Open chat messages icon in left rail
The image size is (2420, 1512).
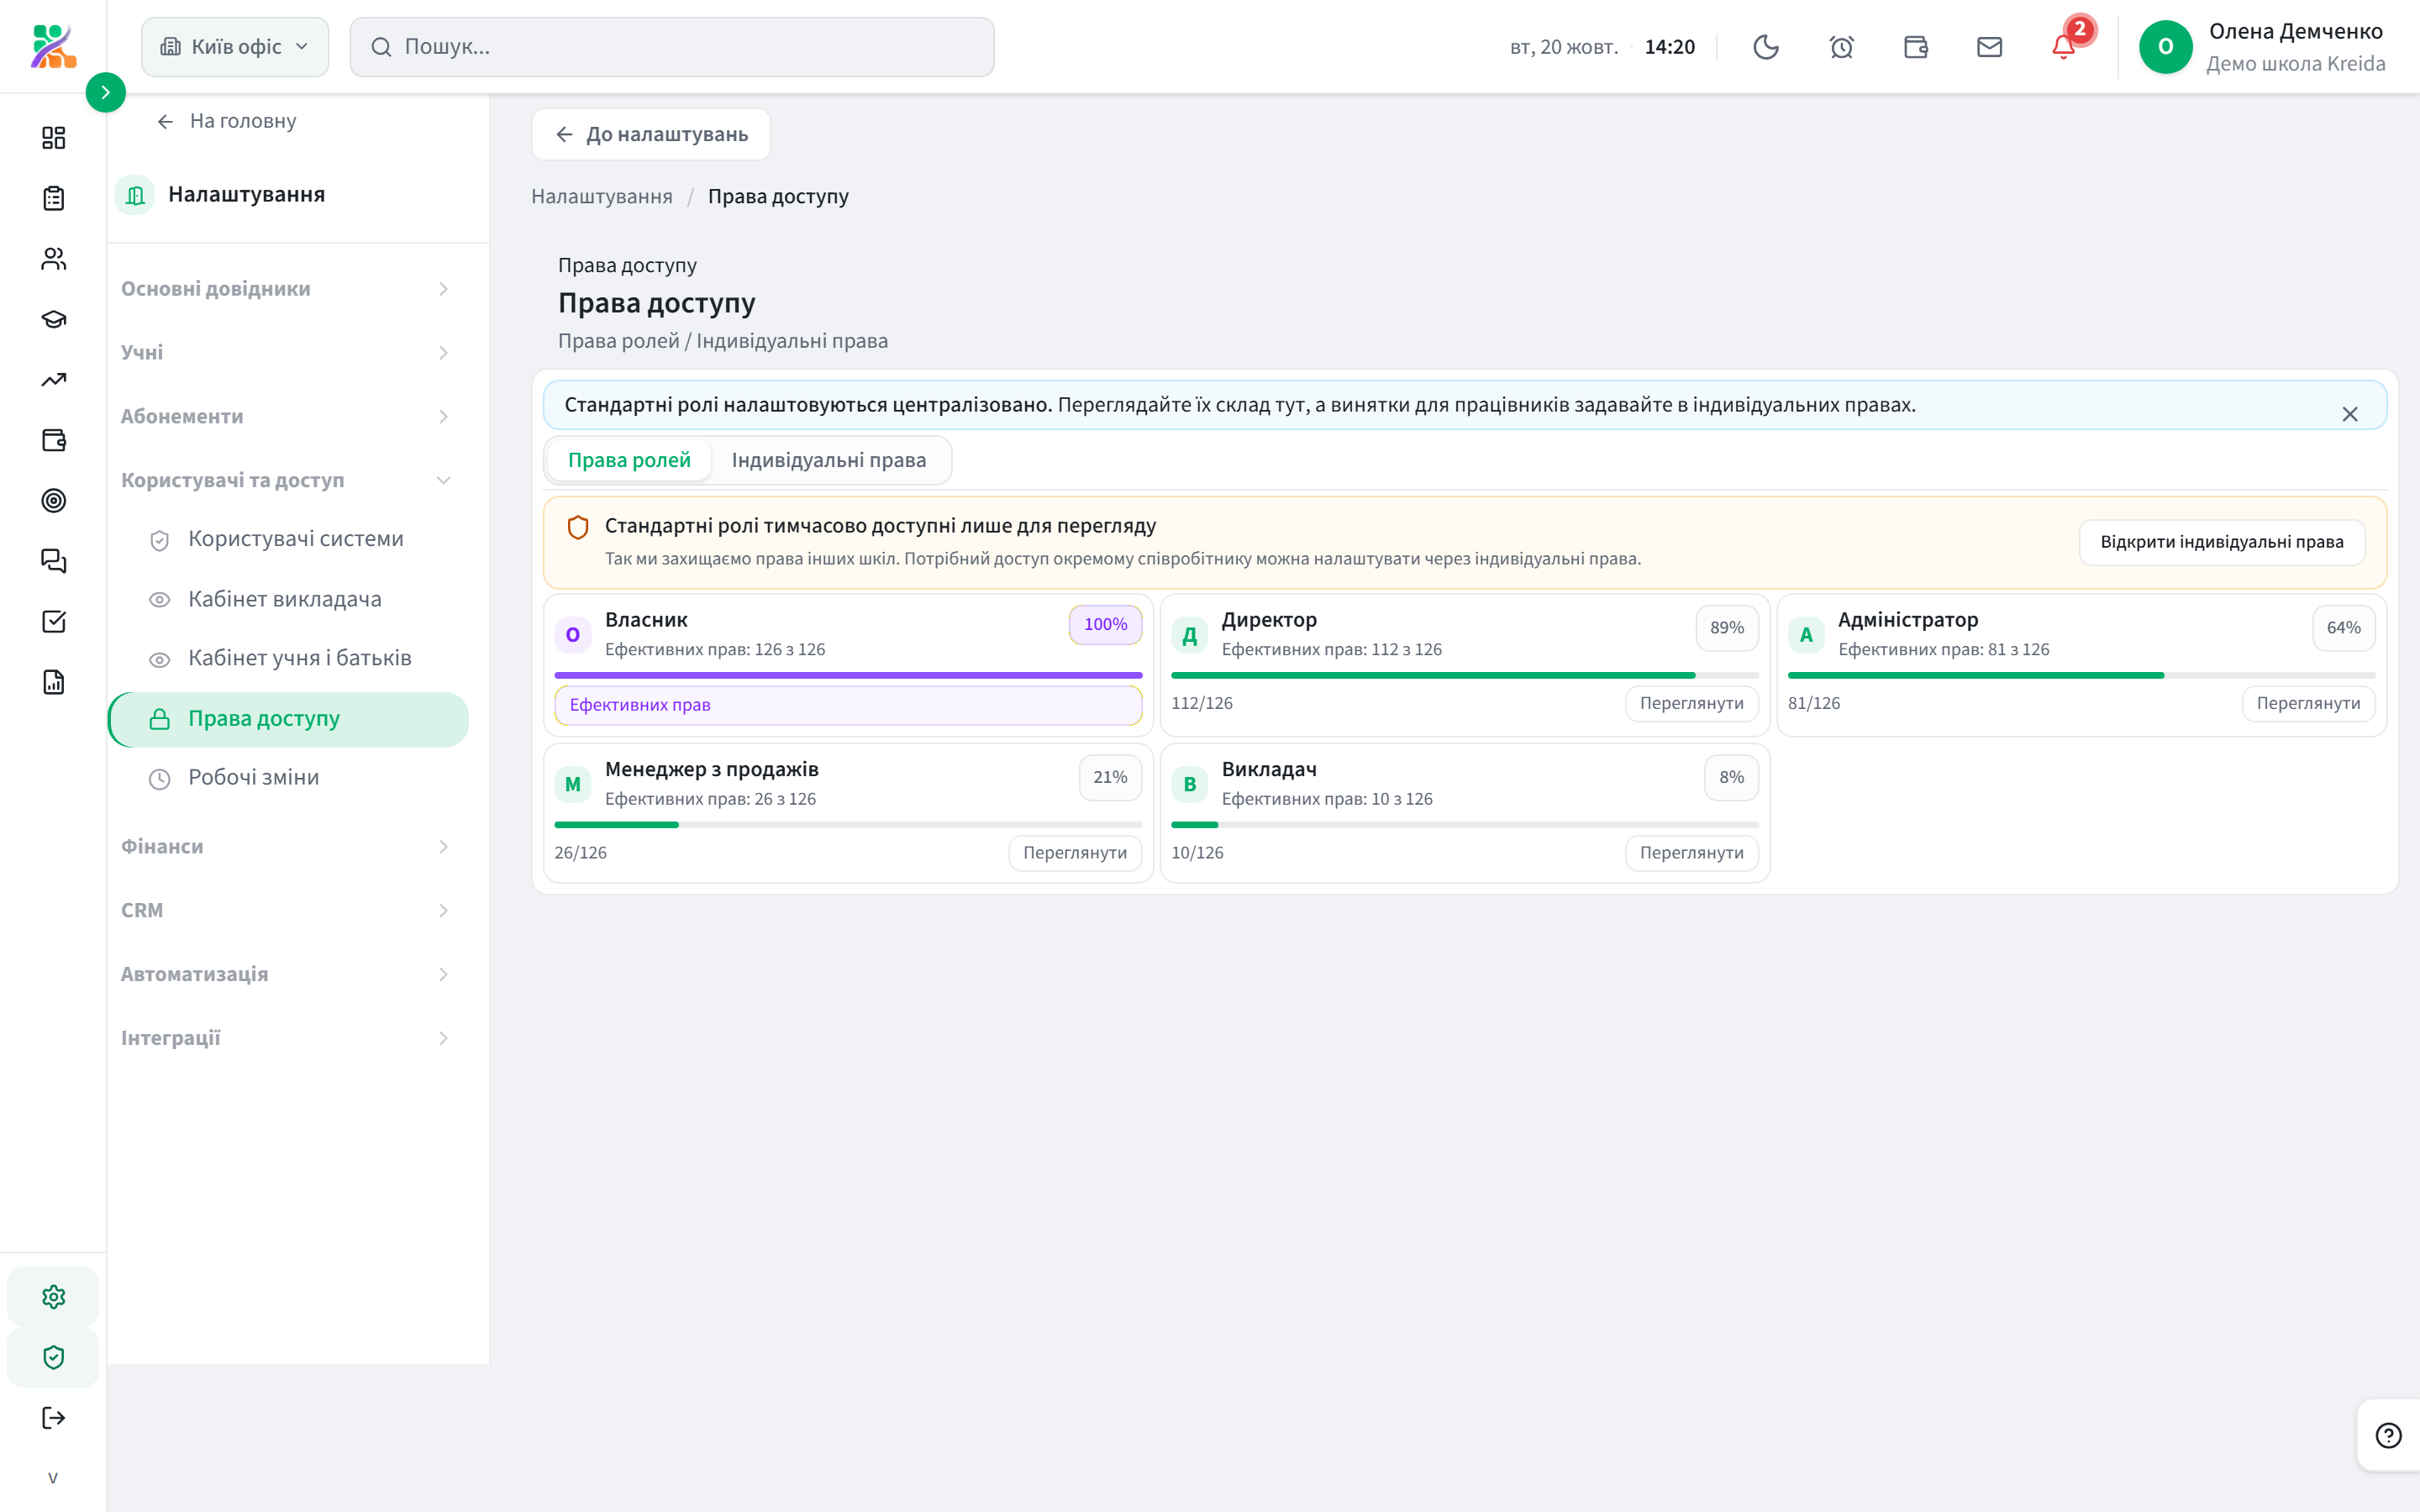click(54, 561)
